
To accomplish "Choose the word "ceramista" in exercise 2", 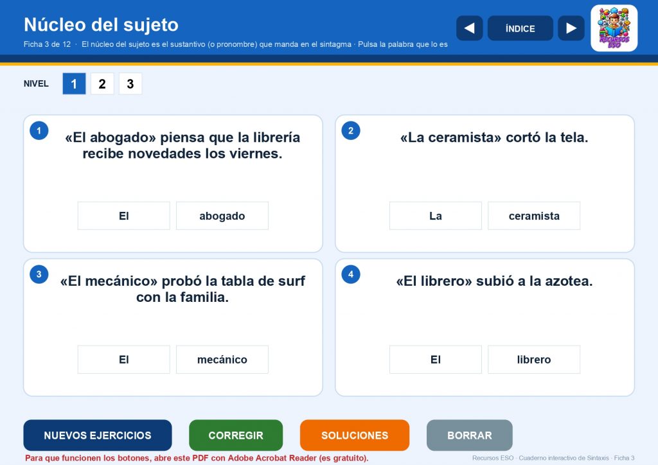I will 534,216.
